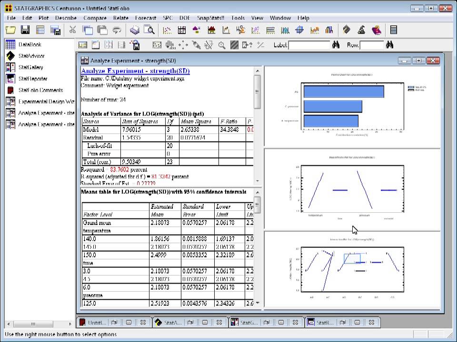
Task: Open the DOE menu
Action: [x=185, y=18]
